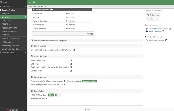Click the FortiGuard unreachable info icon

65,81
